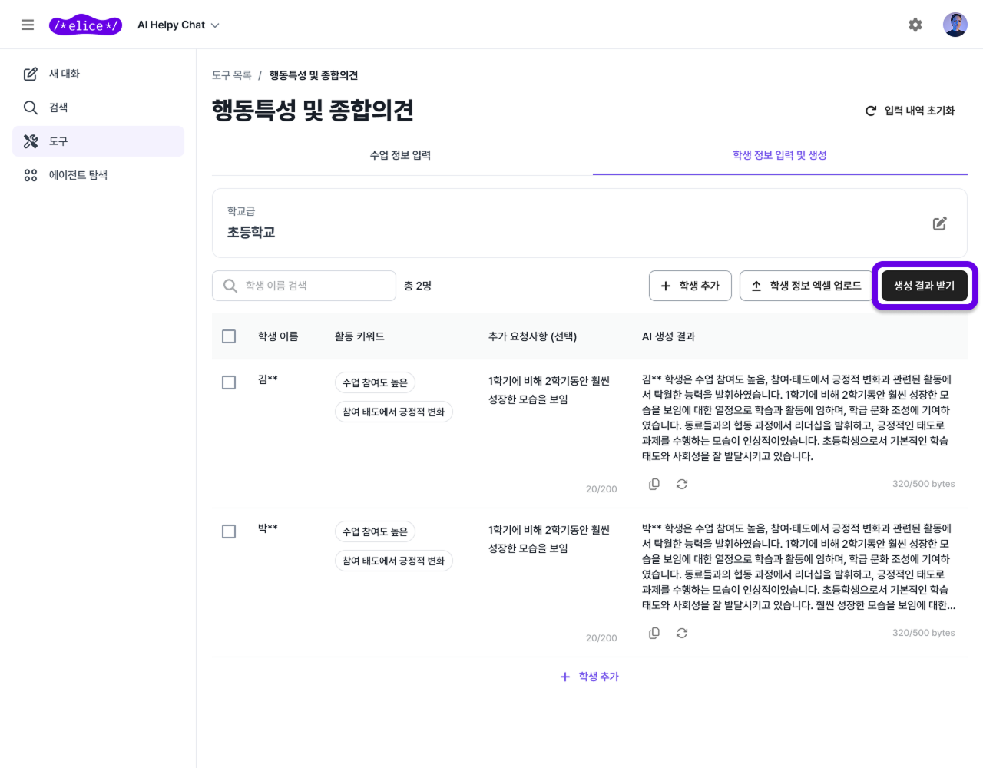
Task: Click the 학생 이름 검색 input field
Action: pos(303,285)
